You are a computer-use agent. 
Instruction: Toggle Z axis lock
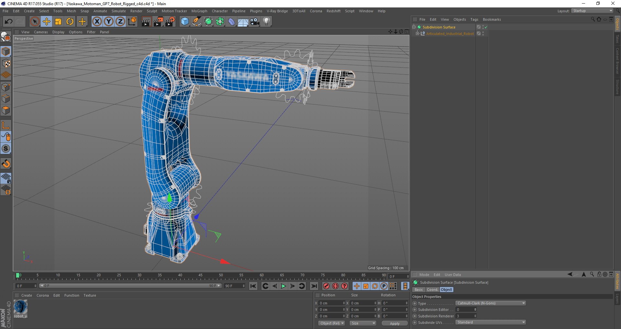point(120,22)
